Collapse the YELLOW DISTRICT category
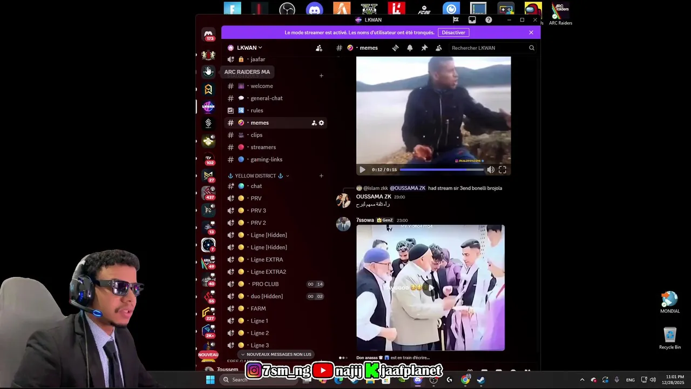 point(259,176)
